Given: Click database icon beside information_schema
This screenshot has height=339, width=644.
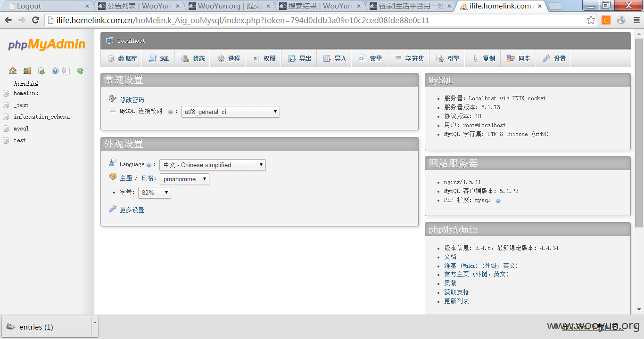Looking at the screenshot, I should click(6, 117).
